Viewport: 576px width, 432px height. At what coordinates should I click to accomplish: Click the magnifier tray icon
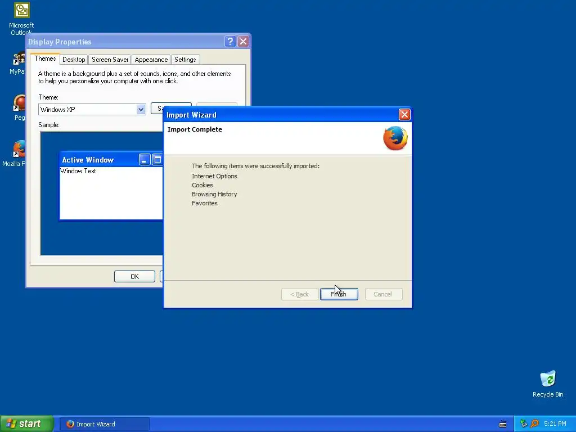pyautogui.click(x=534, y=424)
